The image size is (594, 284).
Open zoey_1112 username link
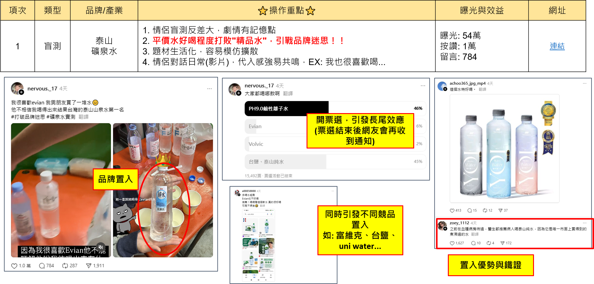point(459,223)
